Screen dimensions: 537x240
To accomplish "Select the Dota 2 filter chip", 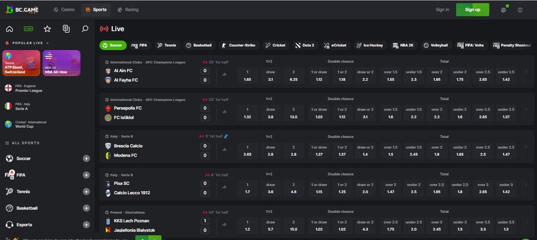I will [x=305, y=45].
